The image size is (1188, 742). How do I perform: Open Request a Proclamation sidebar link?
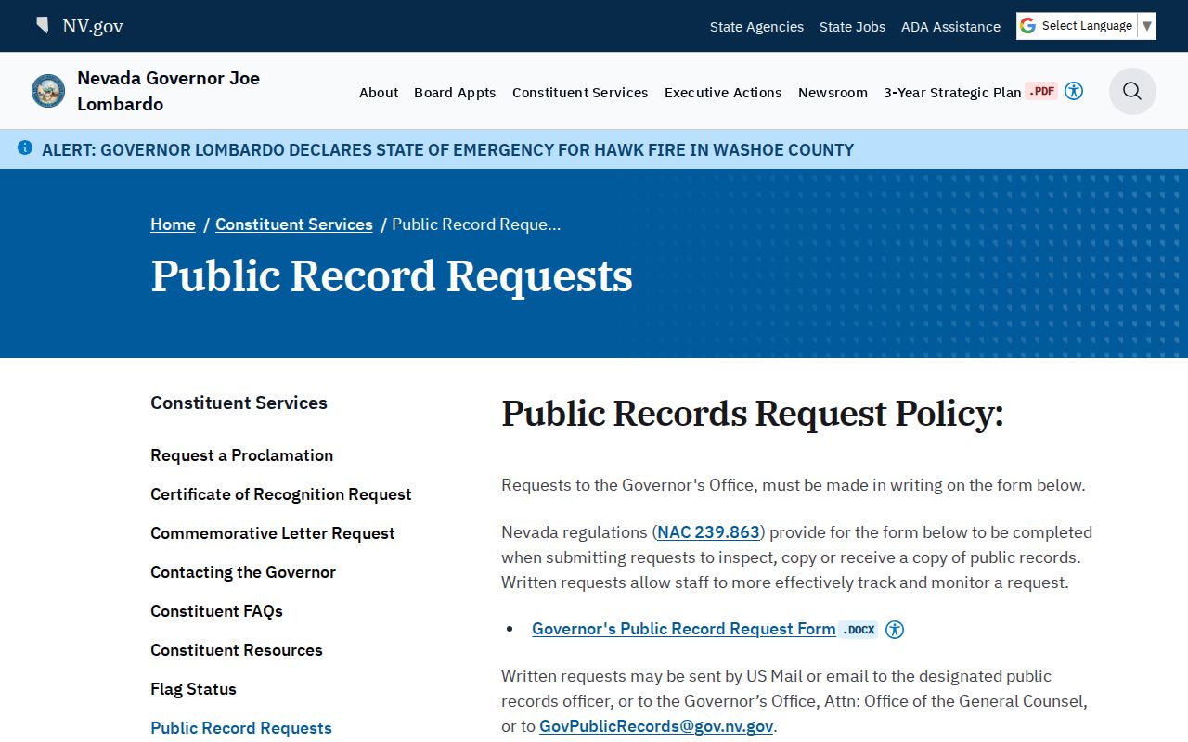[241, 455]
